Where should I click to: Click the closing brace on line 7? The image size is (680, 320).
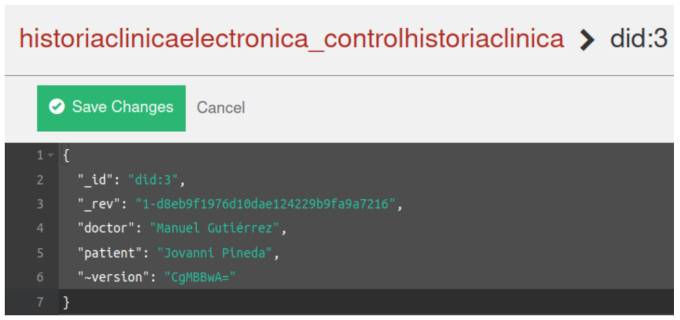pos(66,302)
